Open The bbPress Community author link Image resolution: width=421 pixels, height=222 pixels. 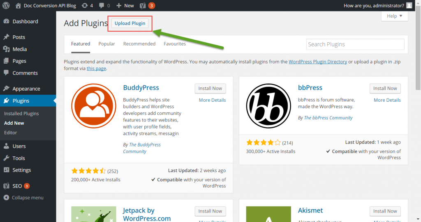(328, 118)
